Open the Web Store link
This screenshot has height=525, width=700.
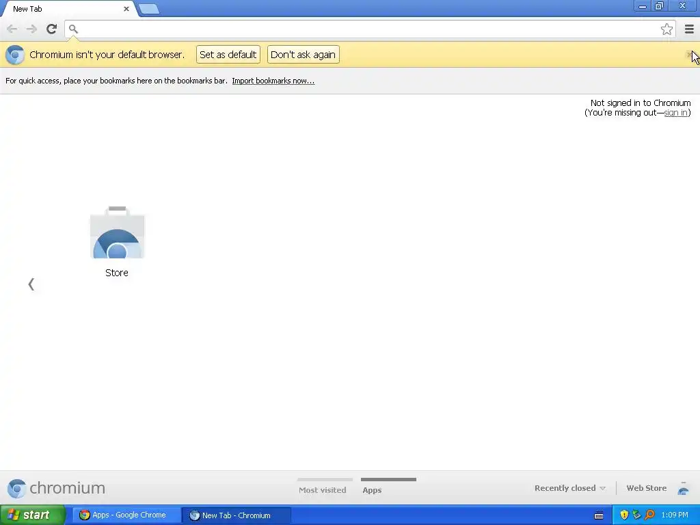point(647,488)
